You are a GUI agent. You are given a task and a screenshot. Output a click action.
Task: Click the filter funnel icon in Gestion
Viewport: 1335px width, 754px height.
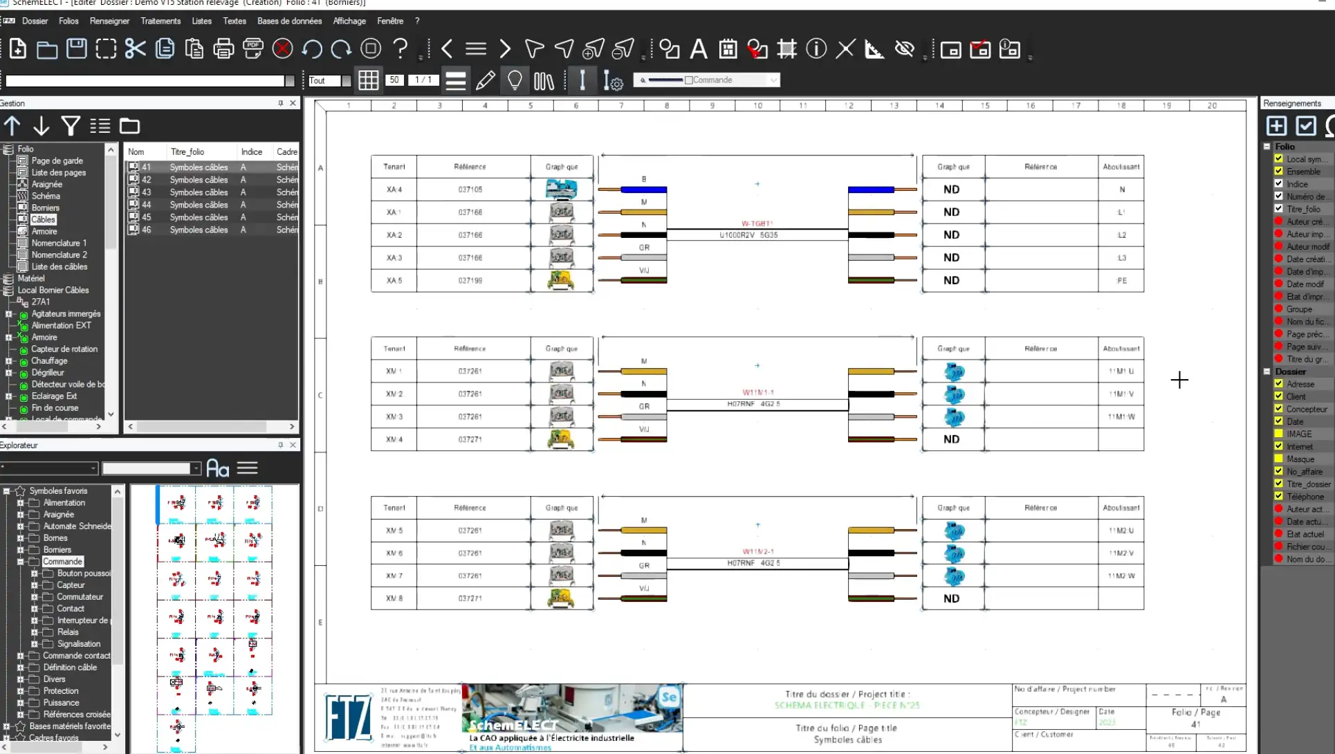pyautogui.click(x=71, y=126)
